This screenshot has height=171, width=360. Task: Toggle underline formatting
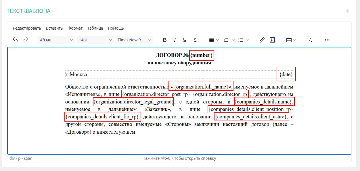[x=185, y=40]
